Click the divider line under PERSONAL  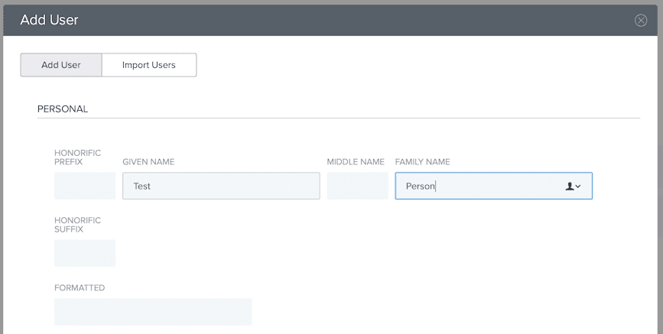[x=338, y=118]
